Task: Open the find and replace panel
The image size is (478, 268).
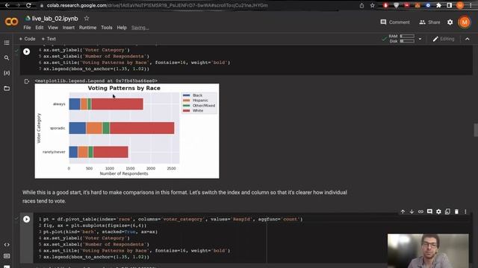Action: click(7, 58)
